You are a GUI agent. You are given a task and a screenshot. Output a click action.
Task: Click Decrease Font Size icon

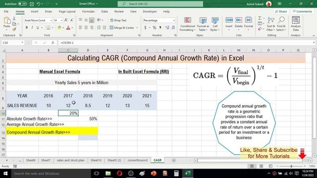[x=72, y=20]
